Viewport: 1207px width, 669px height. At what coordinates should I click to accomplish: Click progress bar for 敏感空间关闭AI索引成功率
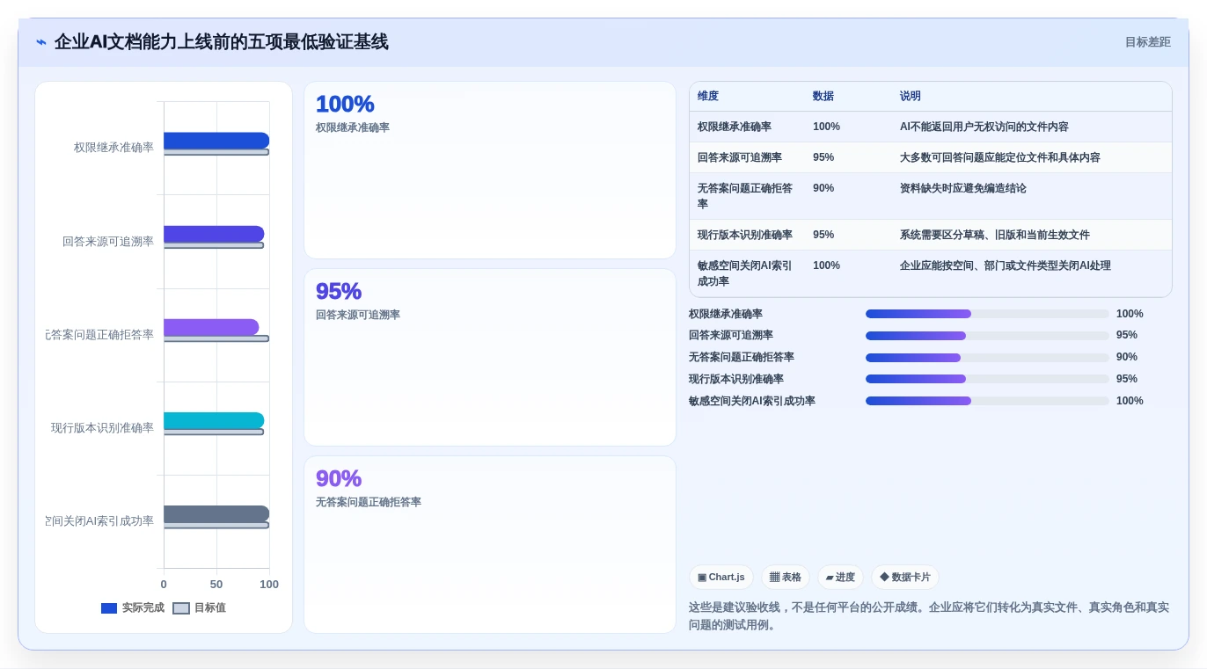(987, 401)
